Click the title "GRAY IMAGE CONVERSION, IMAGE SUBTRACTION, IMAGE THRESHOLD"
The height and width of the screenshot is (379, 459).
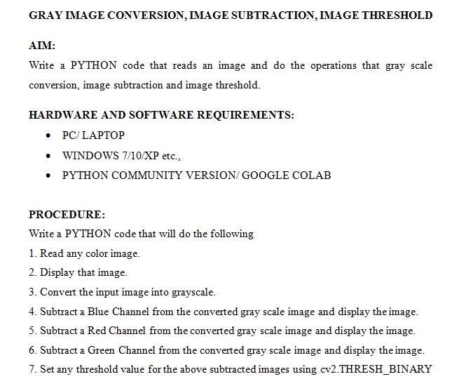(x=231, y=15)
